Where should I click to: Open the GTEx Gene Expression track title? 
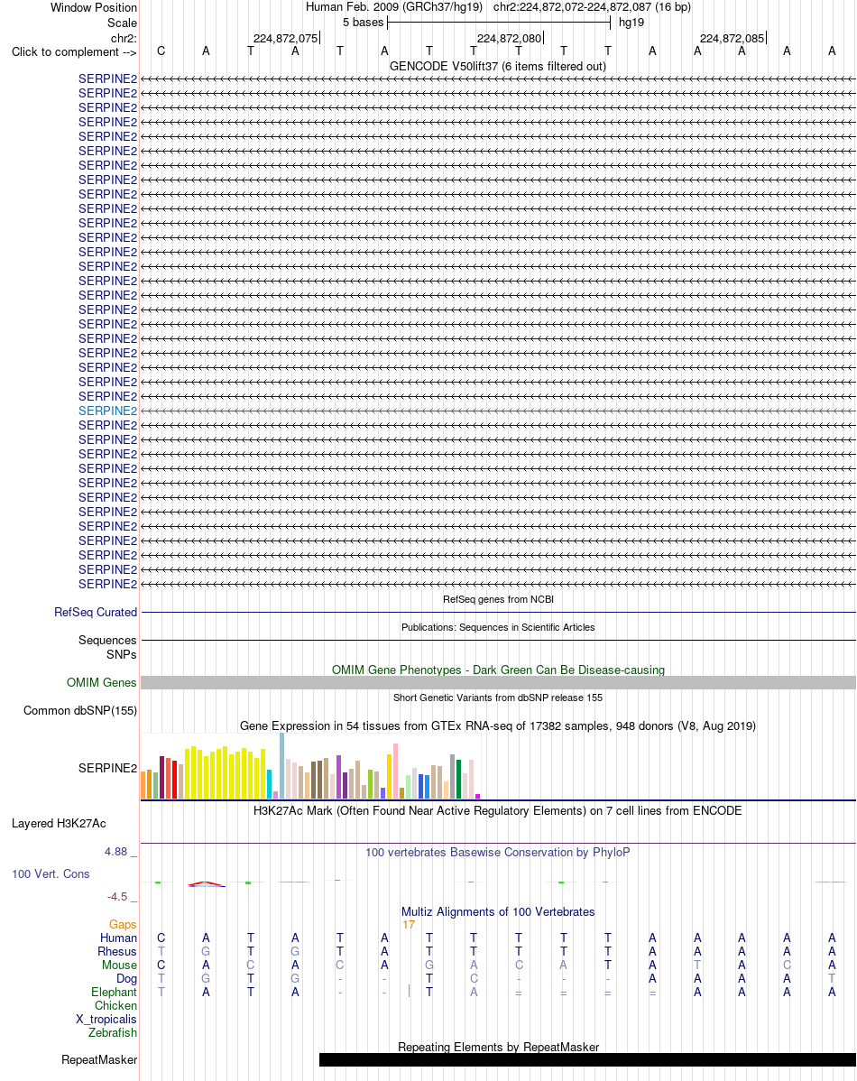click(x=498, y=726)
